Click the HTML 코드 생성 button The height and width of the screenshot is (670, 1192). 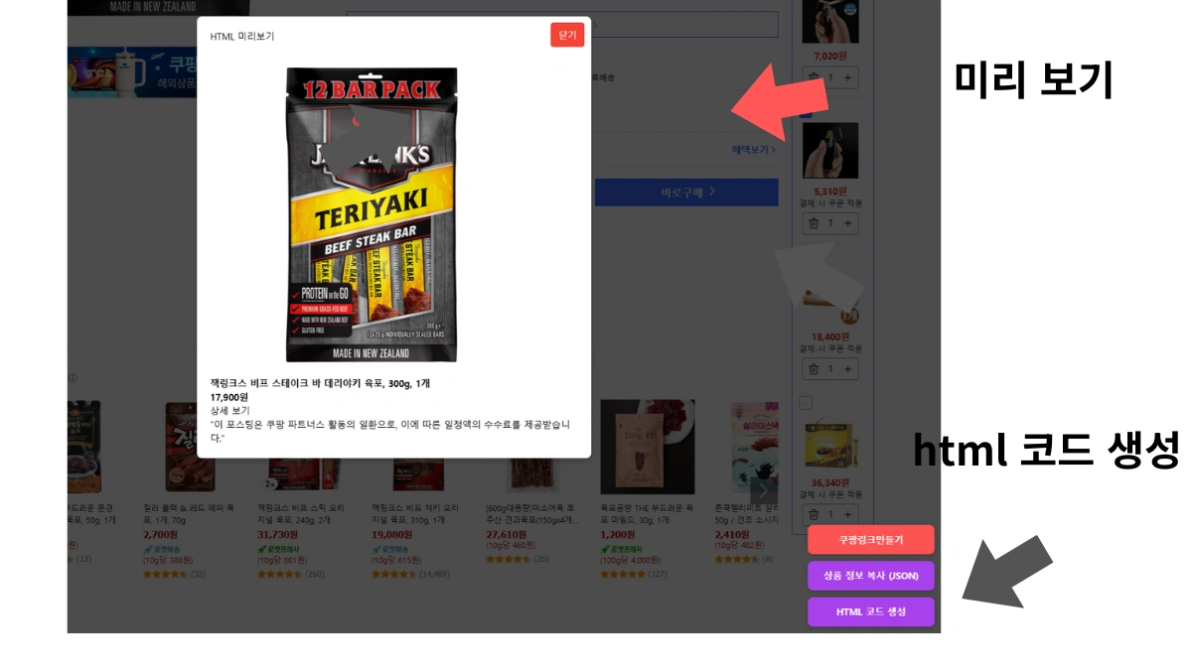point(871,612)
